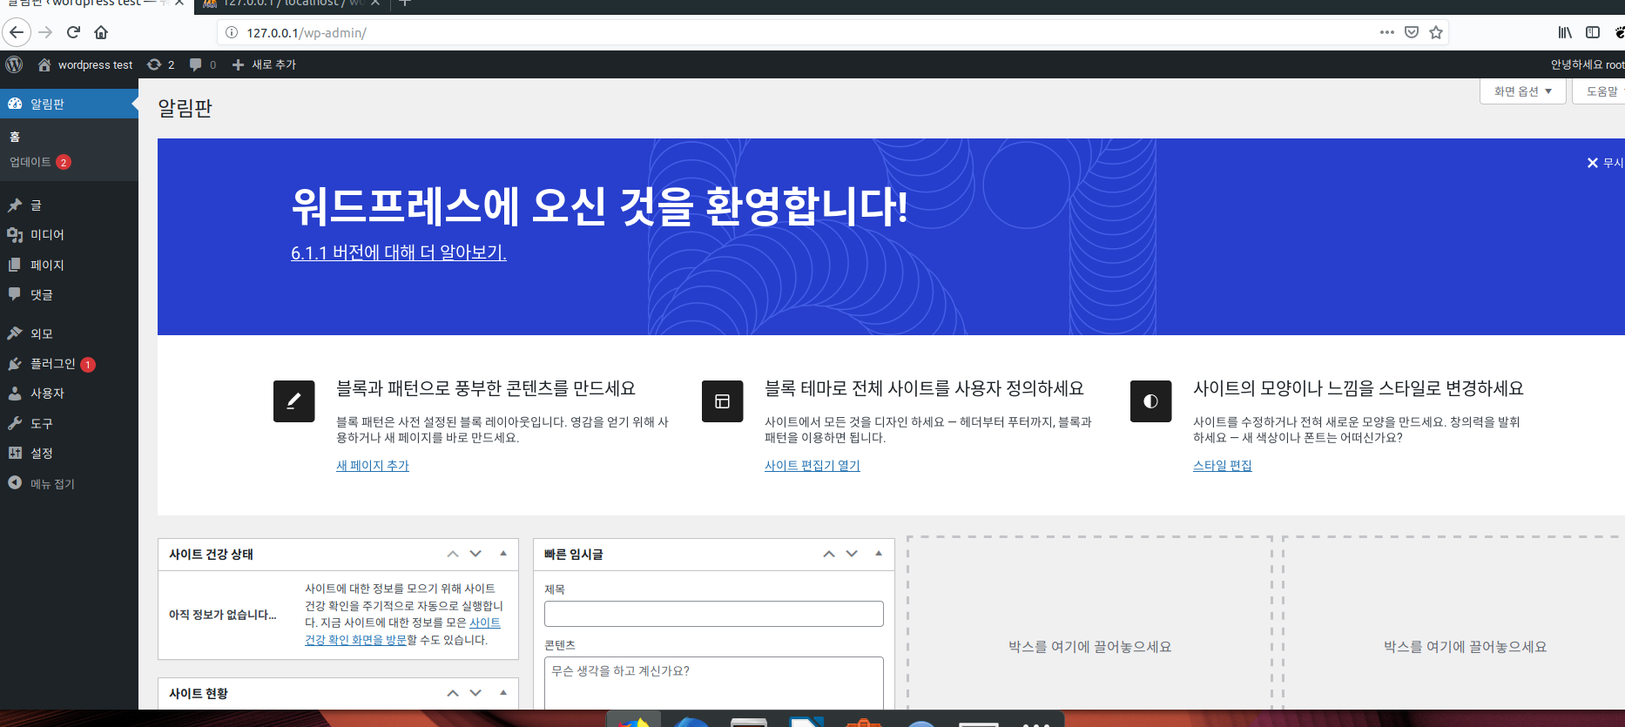This screenshot has width=1625, height=727.
Task: Open the 업데이트 submenu item
Action: (x=40, y=162)
